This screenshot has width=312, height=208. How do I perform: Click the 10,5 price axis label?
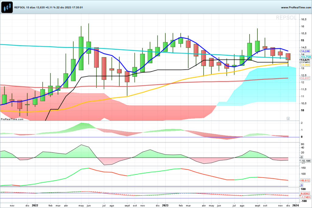pos(304,104)
